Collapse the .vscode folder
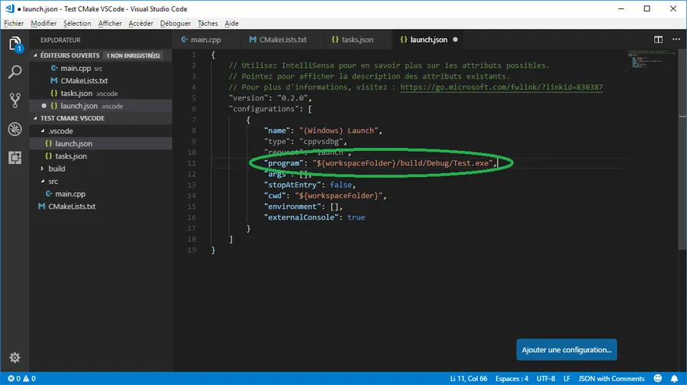Screen dimensions: 687x385 point(43,131)
